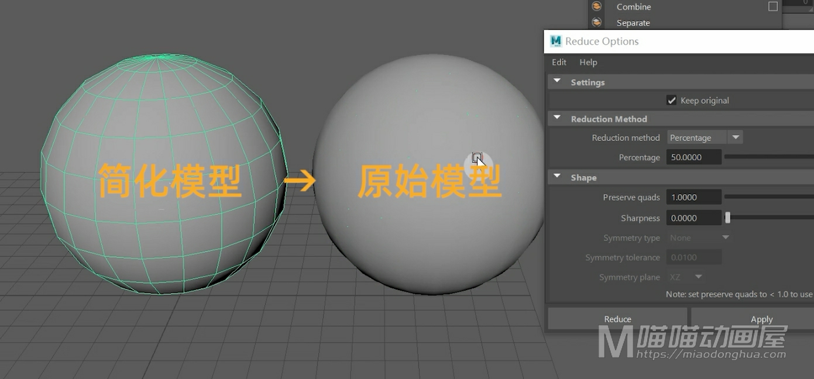This screenshot has width=814, height=379.
Task: Click the Reduce Options title text
Action: tap(602, 42)
